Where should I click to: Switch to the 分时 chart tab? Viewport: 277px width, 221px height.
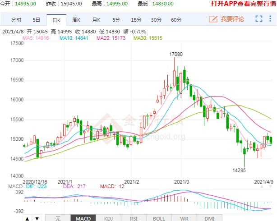16,20
